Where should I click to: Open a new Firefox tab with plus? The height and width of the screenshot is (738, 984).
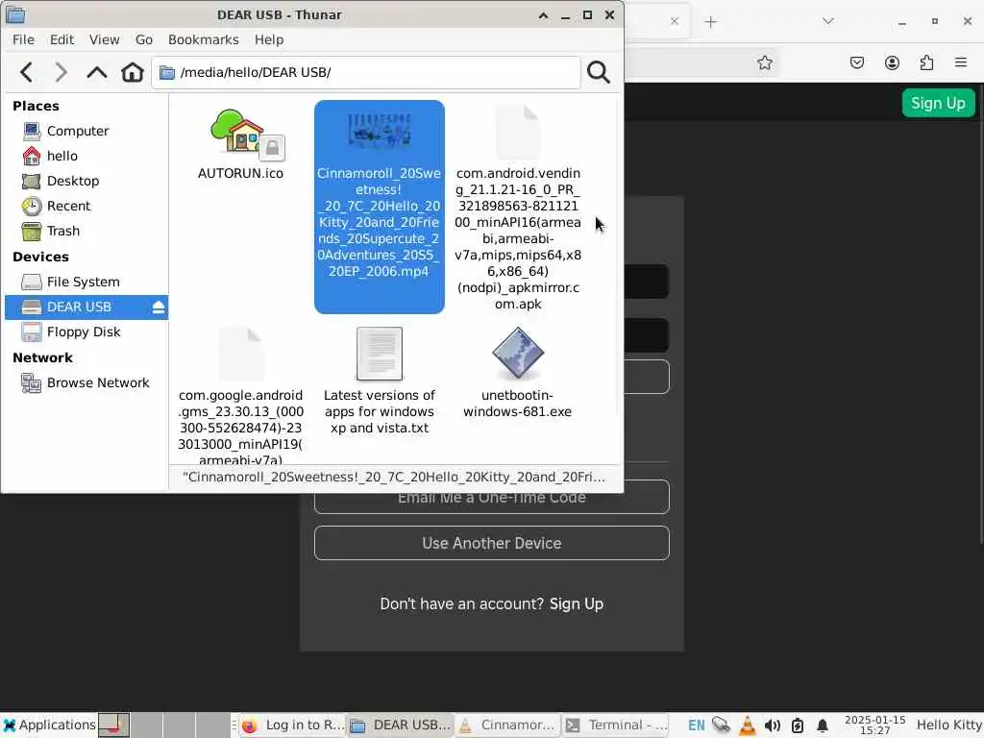tap(710, 22)
